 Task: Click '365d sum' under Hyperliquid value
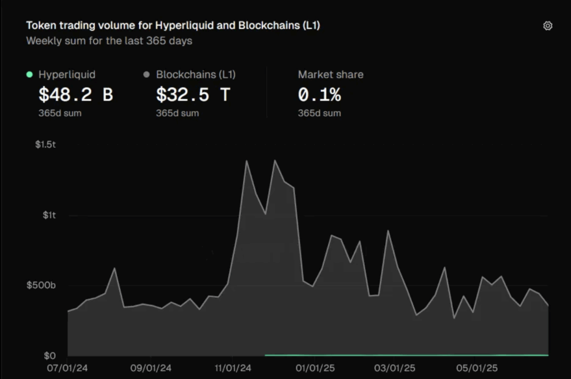pyautogui.click(x=60, y=113)
